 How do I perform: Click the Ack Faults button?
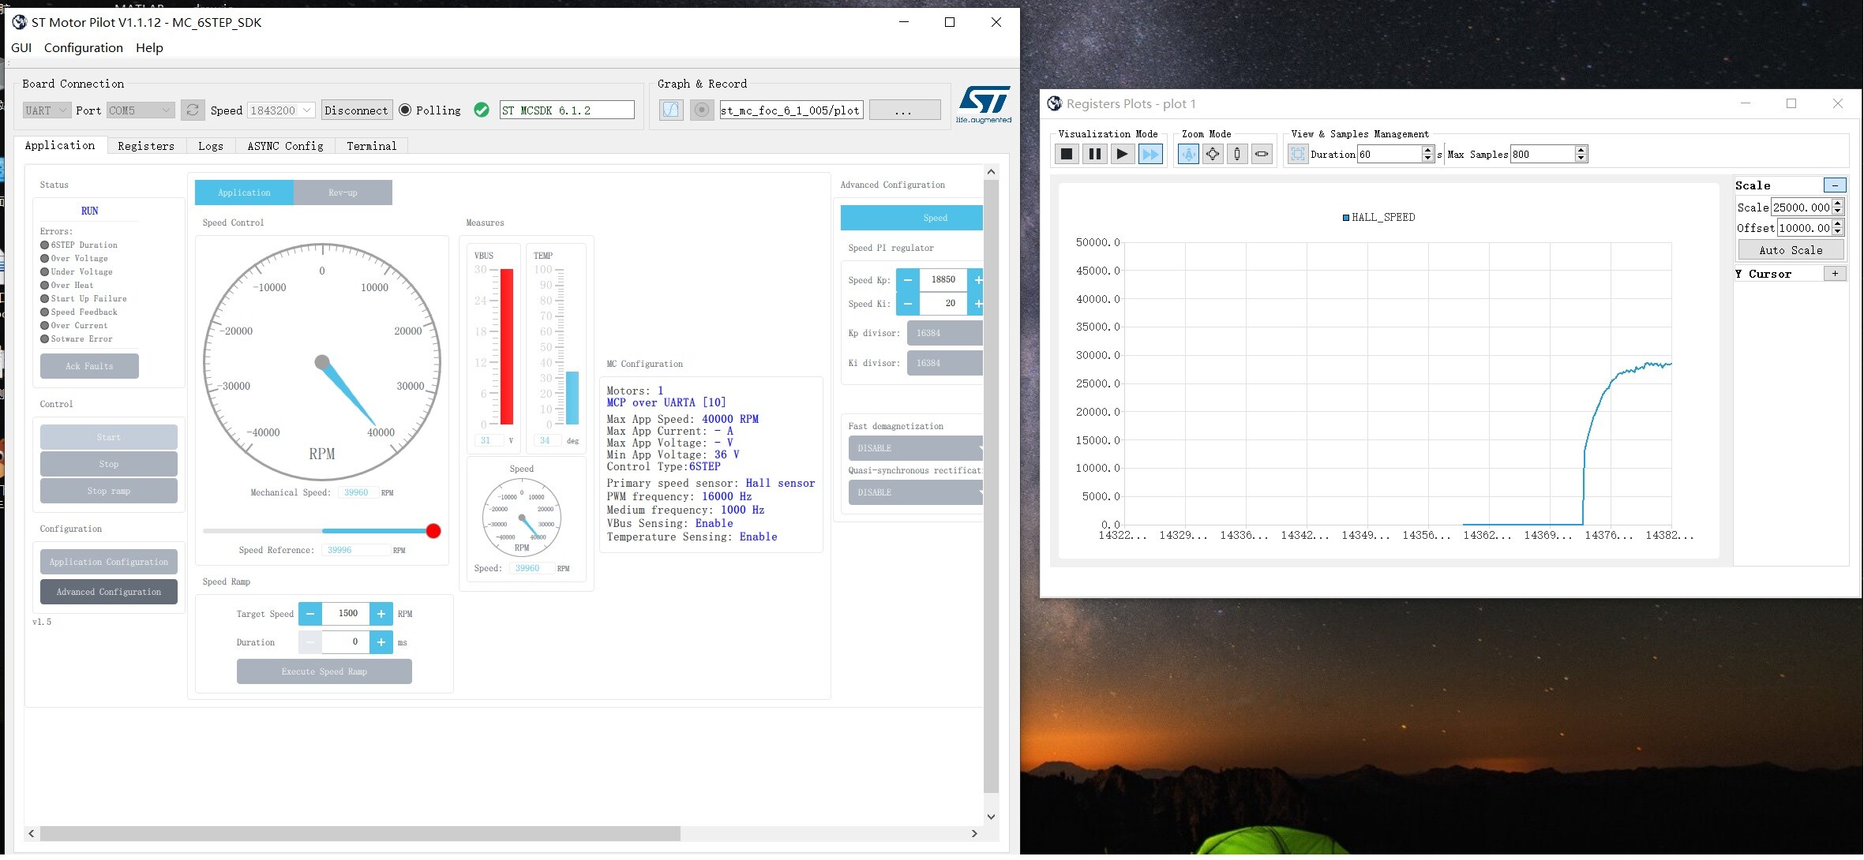tap(89, 366)
